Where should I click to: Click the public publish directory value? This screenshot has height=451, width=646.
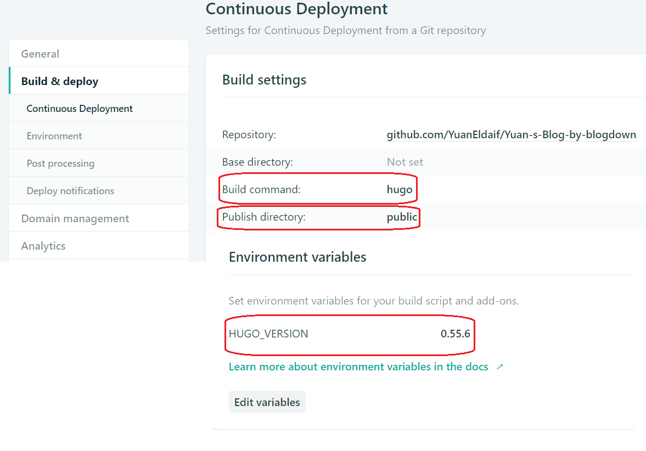(x=402, y=217)
